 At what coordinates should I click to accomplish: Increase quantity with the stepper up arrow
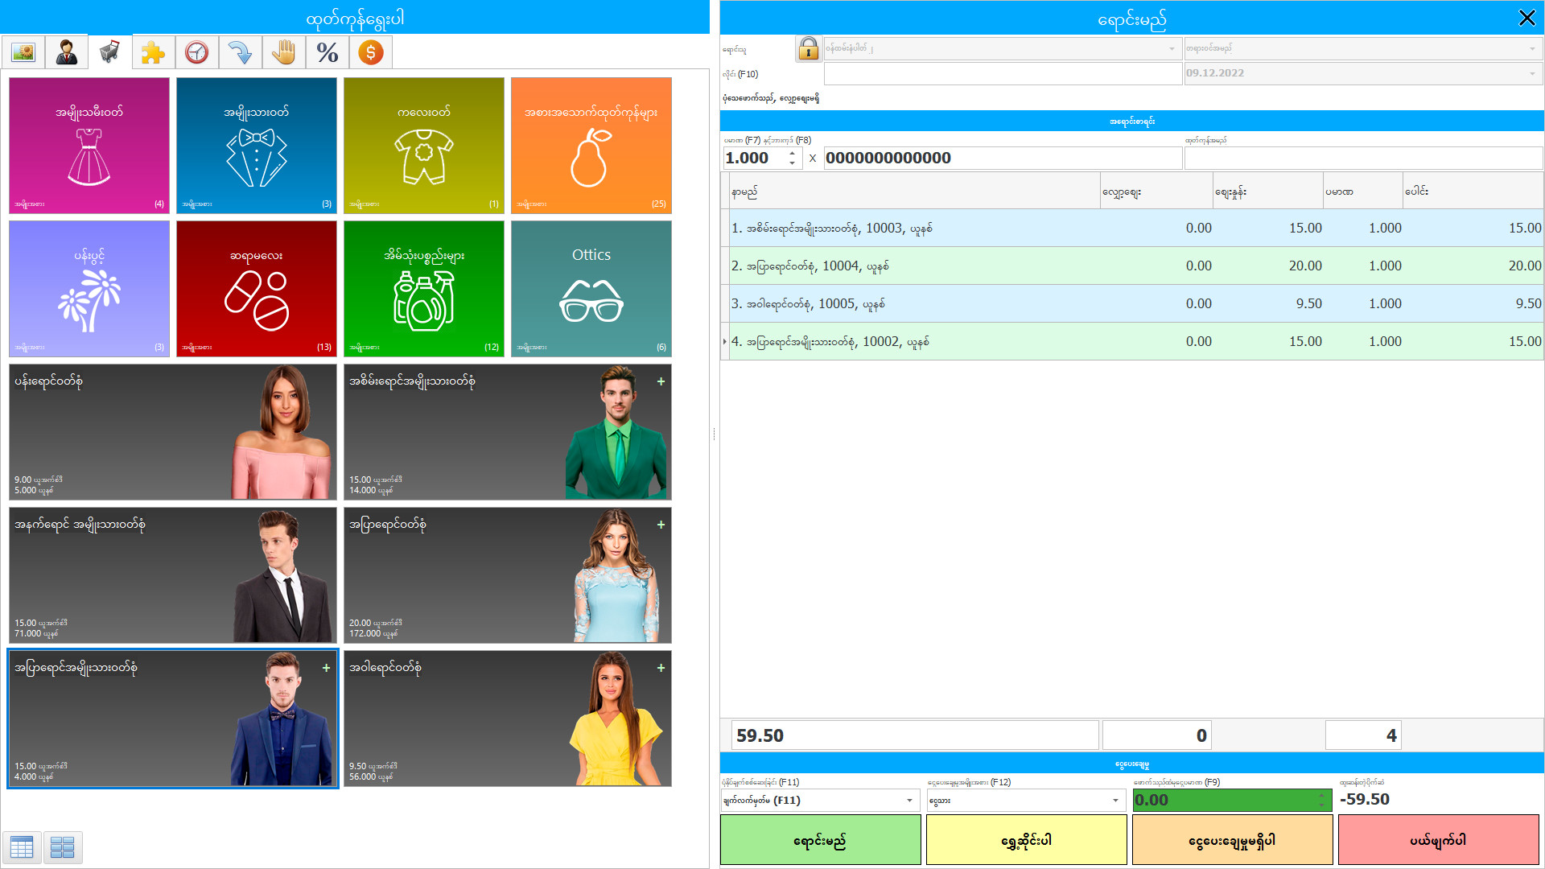[793, 153]
